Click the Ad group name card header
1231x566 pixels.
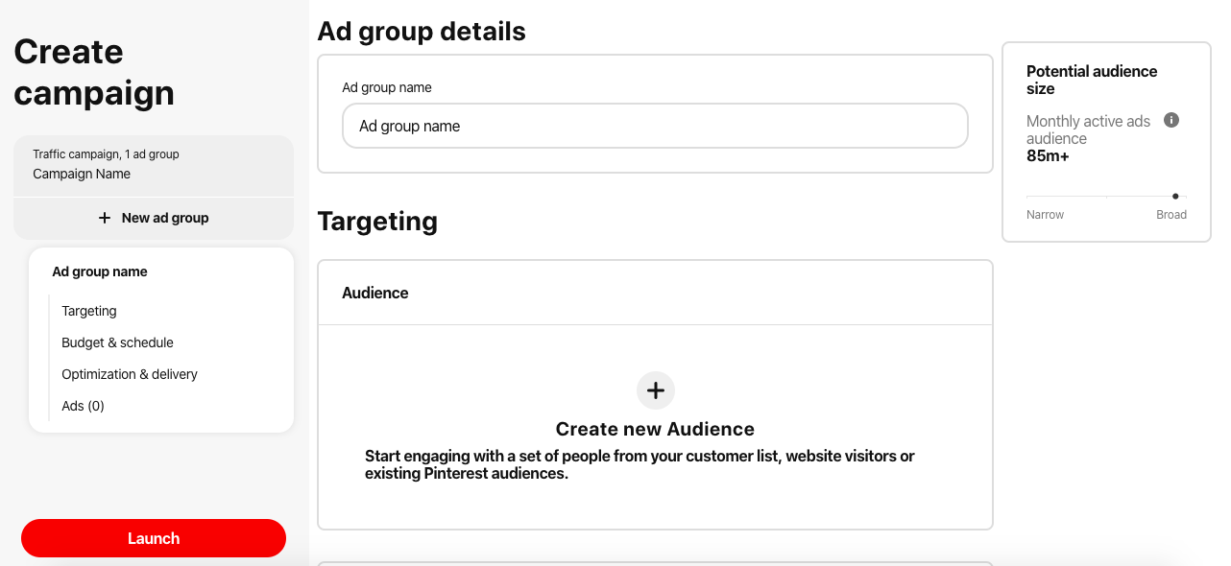[x=99, y=271]
